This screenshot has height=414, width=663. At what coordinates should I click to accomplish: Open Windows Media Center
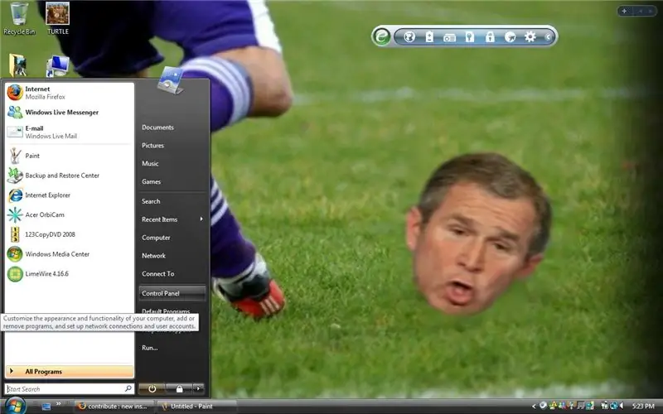70,254
